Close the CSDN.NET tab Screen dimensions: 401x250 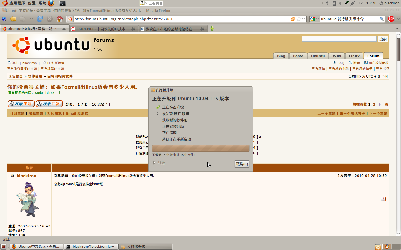(x=133, y=29)
